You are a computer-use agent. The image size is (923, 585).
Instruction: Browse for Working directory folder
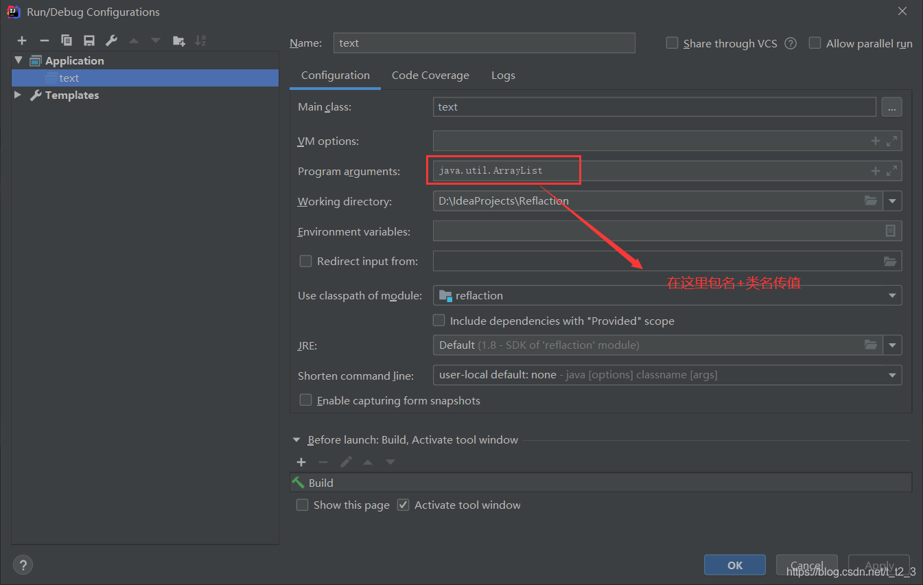point(871,200)
